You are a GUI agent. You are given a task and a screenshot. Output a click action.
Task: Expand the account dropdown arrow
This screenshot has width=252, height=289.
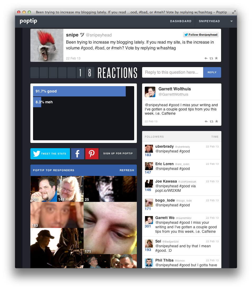point(232,21)
